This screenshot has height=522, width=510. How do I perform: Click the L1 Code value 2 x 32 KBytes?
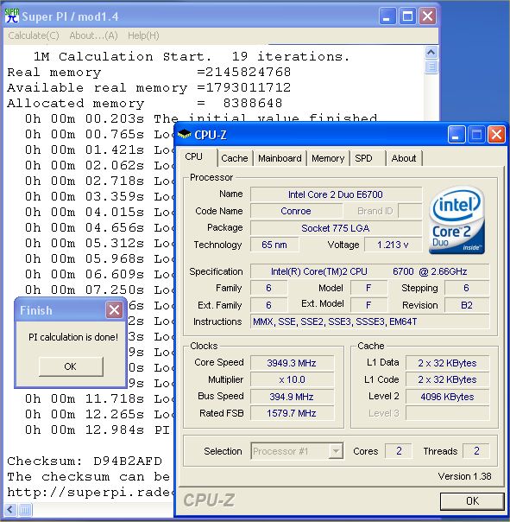[447, 379]
